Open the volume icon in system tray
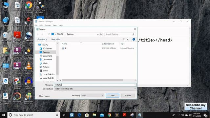 pyautogui.click(x=190, y=115)
